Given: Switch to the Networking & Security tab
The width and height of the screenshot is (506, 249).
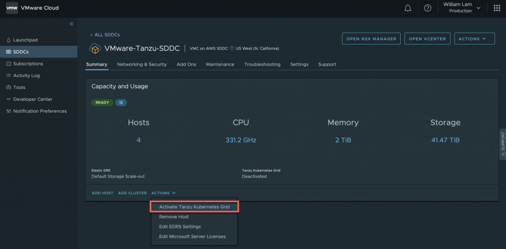Looking at the screenshot, I should pyautogui.click(x=142, y=64).
